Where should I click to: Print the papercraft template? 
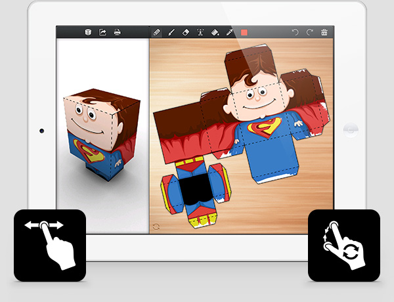(x=118, y=32)
